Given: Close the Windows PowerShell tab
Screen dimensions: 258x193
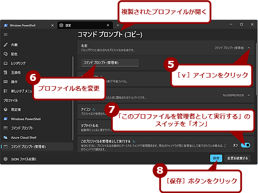Looking at the screenshot, I should (x=52, y=25).
